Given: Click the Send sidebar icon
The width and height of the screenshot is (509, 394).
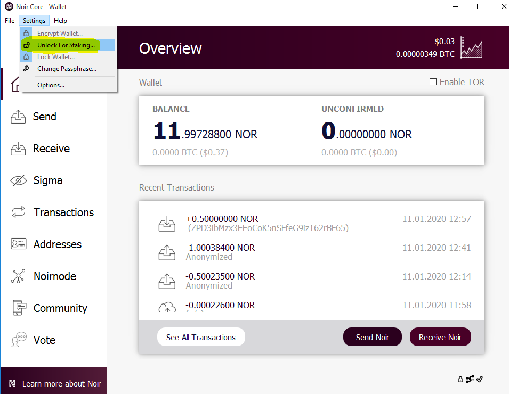Looking at the screenshot, I should [19, 117].
